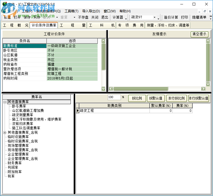Expand the 其他直接费率_含税 tree node
This screenshot has width=213, height=196.
[x=5, y=133]
